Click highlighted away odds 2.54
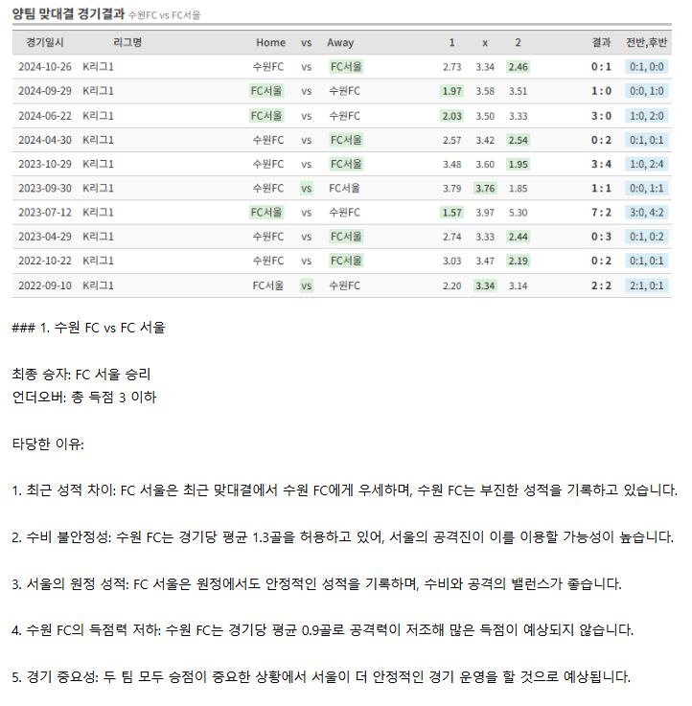This screenshot has height=706, width=692. click(519, 140)
